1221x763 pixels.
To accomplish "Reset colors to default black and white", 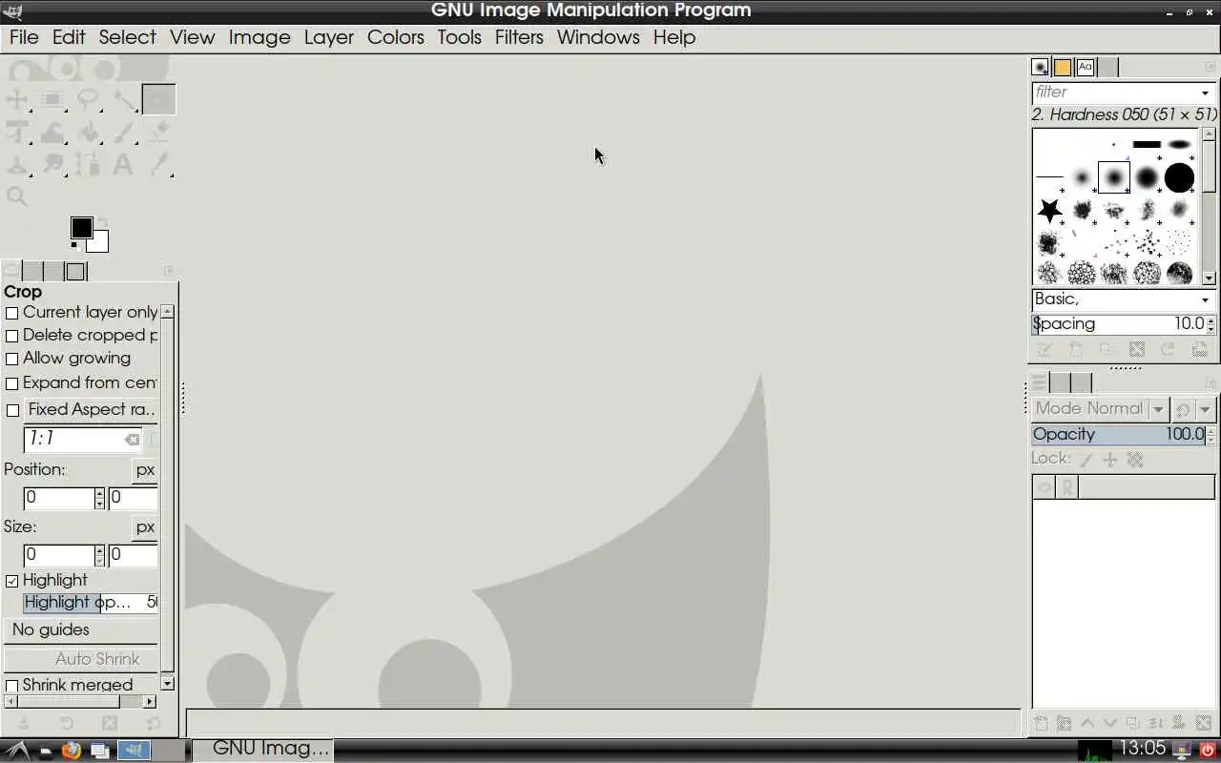I will [x=75, y=245].
